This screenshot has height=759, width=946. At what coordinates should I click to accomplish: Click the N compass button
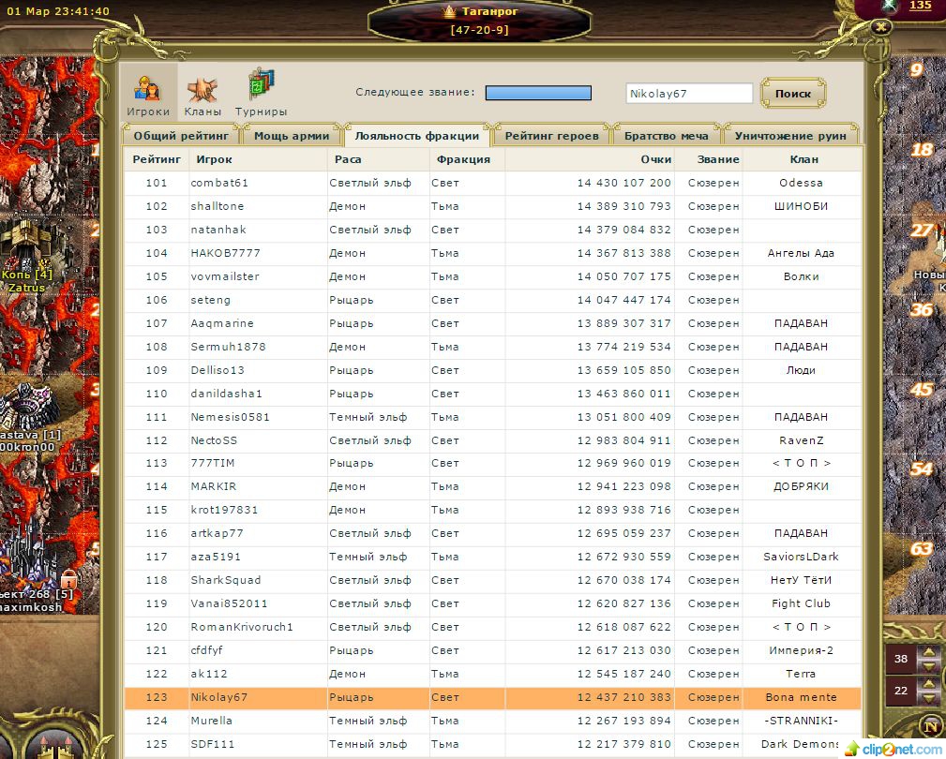pyautogui.click(x=929, y=725)
